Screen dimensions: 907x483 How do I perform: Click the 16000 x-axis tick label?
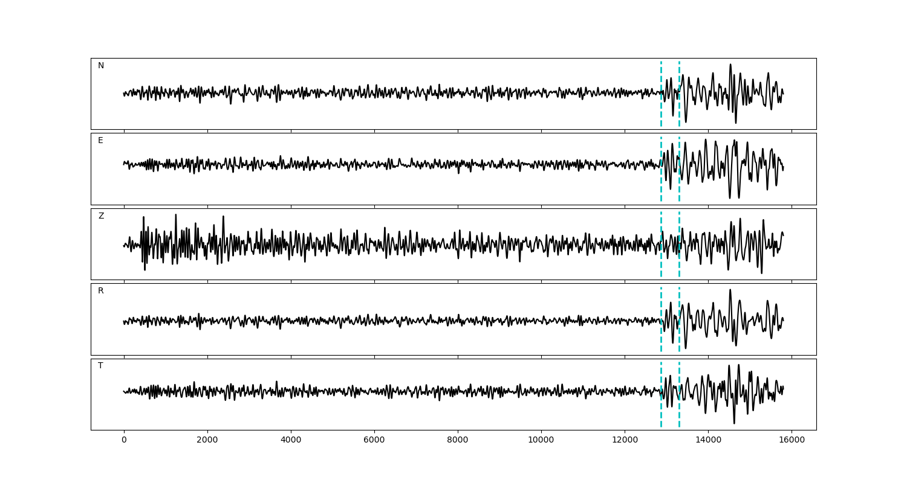tap(792, 440)
